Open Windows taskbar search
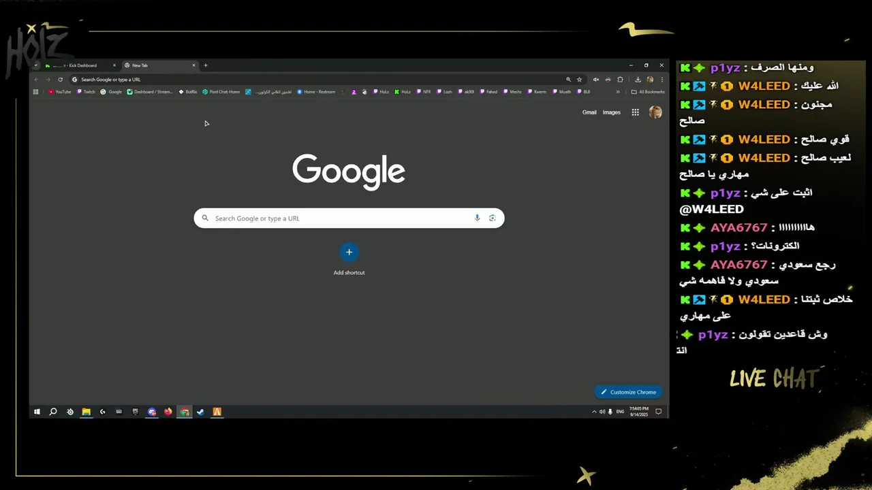This screenshot has height=490, width=872. pyautogui.click(x=53, y=412)
